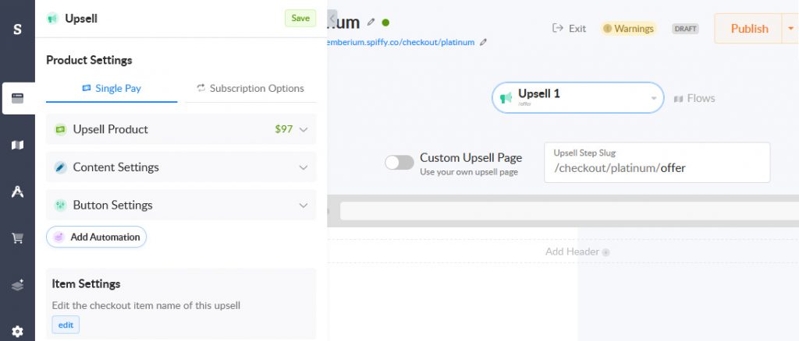This screenshot has height=341, width=799.
Task: Click the Spiffy S logo icon
Action: click(x=17, y=29)
